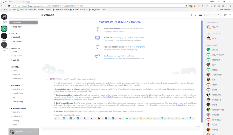
Task: Show pinned messages pin icon
Action: (x=196, y=15)
